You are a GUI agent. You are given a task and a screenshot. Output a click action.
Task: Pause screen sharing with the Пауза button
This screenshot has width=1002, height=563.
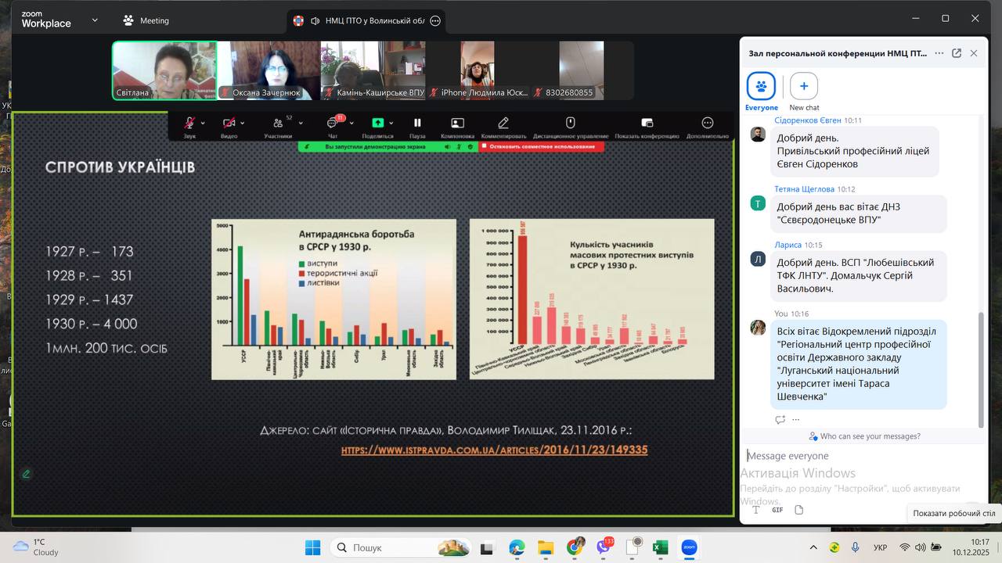pyautogui.click(x=417, y=124)
